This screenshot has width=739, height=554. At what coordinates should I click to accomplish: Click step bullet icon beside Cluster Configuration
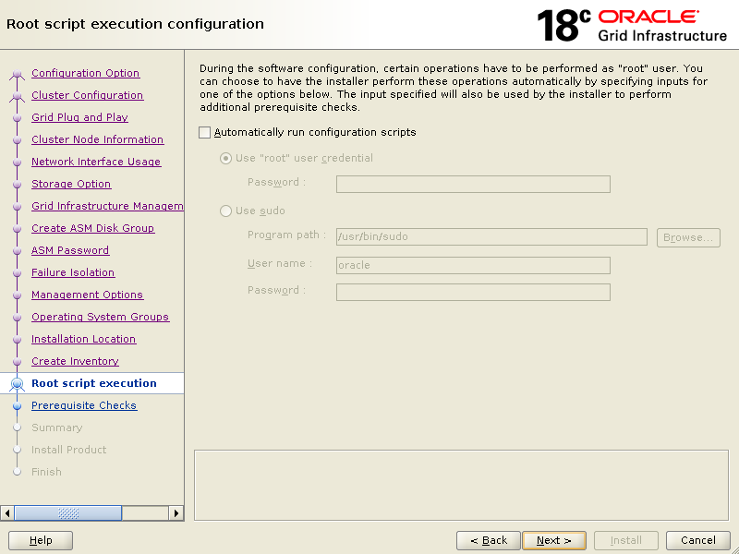pos(17,96)
